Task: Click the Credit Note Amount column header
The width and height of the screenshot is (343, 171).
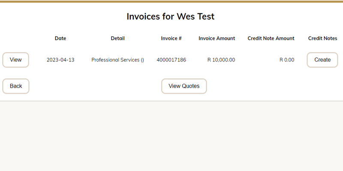Action: 271,38
